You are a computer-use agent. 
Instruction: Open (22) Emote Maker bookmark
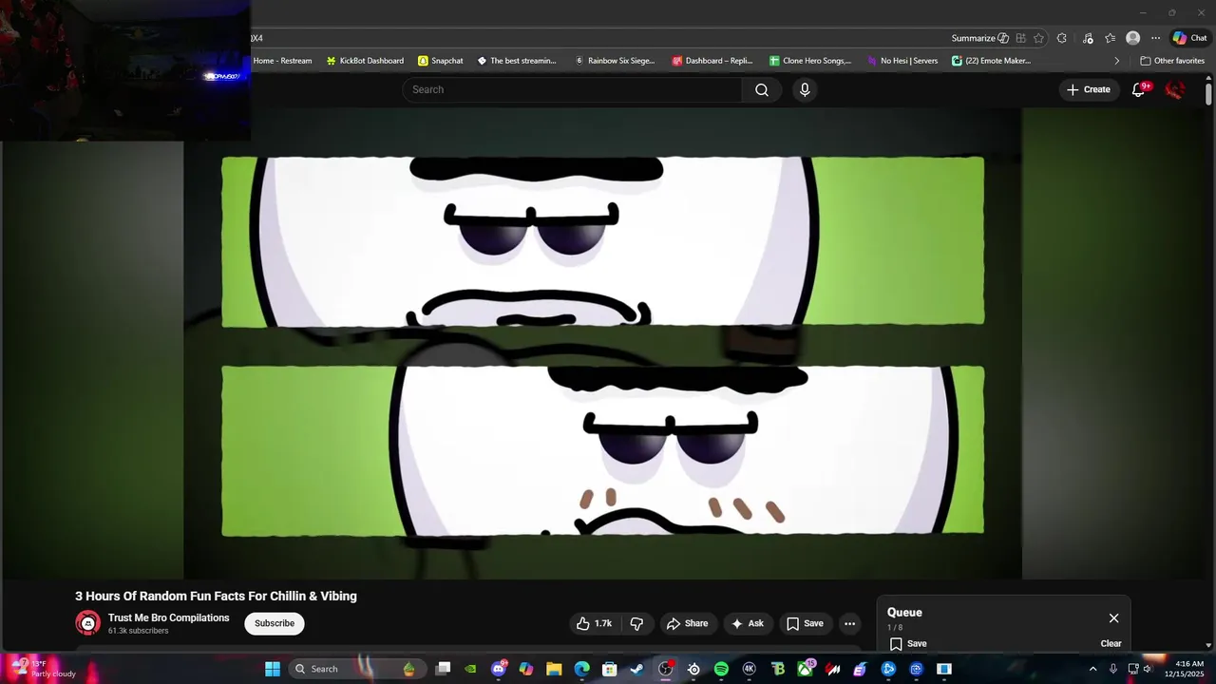pos(991,61)
